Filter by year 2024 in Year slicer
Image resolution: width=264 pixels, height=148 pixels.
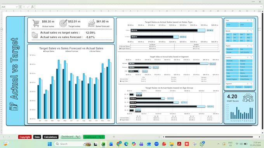pos(246,25)
